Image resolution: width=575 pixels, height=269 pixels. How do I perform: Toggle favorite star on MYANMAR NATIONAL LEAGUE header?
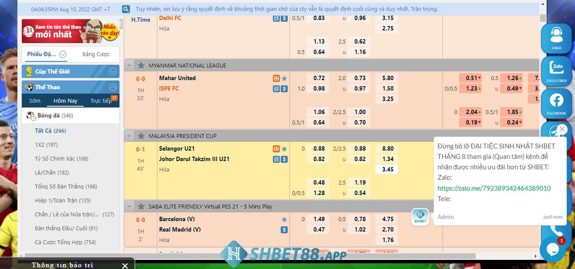pyautogui.click(x=141, y=65)
